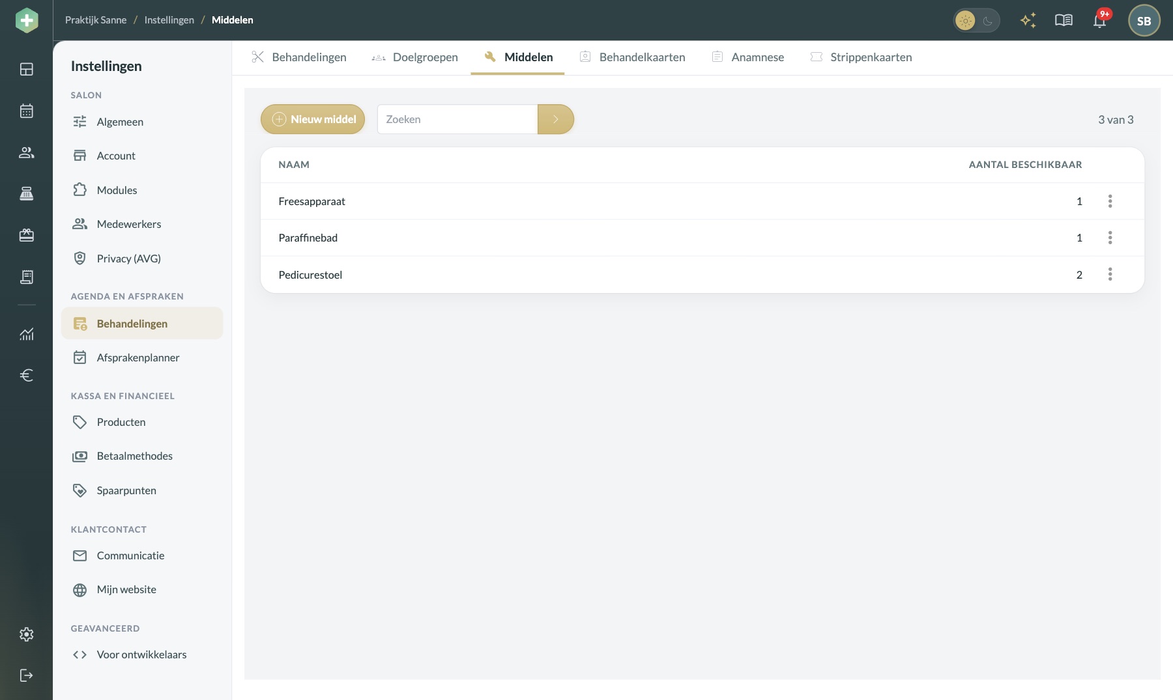Open the cash register icon in sidebar
The width and height of the screenshot is (1173, 700).
pos(27,193)
